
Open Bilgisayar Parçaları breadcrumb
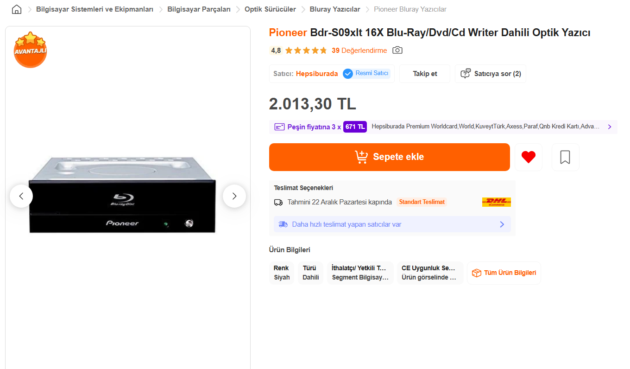[x=199, y=9]
